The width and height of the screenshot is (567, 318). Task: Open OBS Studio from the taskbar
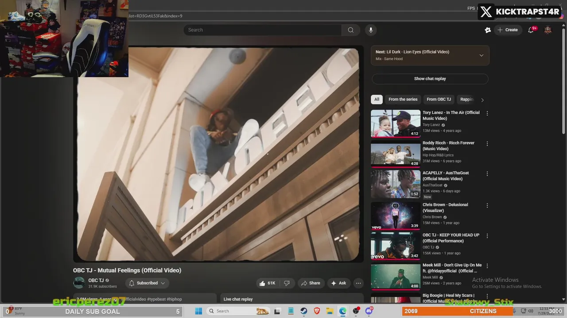point(356,311)
